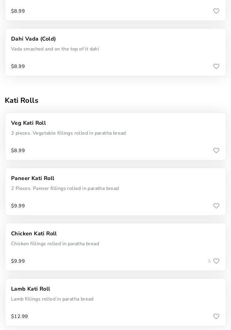231x330 pixels.
Task: Click the $12.99 Lamb Kati Roll price
Action: [19, 316]
